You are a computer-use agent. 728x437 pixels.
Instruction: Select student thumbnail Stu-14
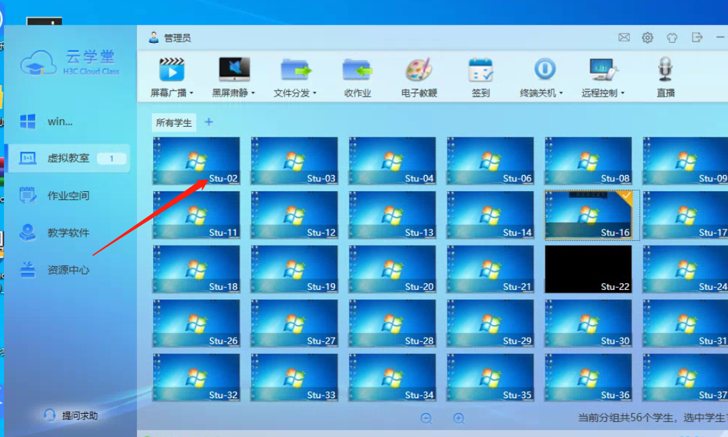(490, 215)
